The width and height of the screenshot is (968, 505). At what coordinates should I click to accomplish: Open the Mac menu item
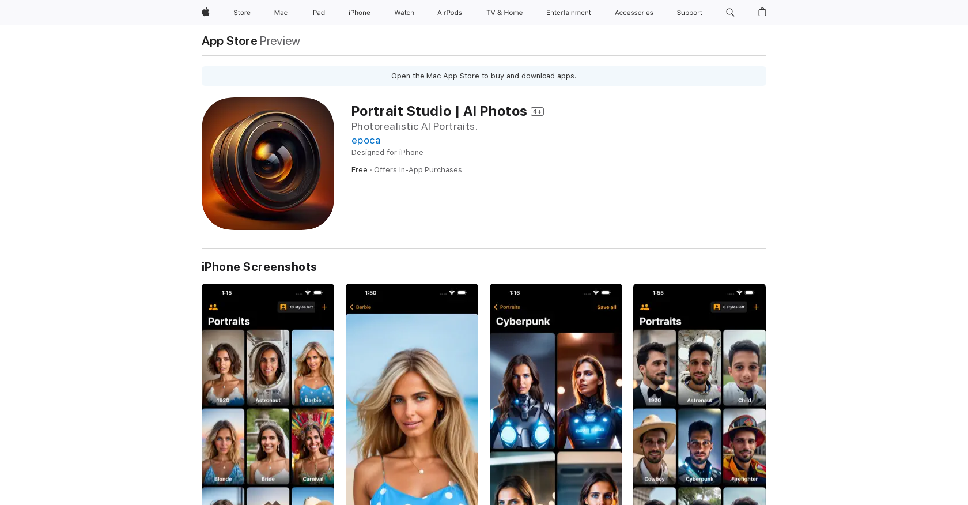coord(281,13)
